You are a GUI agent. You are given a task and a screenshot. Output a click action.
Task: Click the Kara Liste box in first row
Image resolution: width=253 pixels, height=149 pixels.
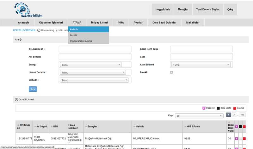coord(240,138)
